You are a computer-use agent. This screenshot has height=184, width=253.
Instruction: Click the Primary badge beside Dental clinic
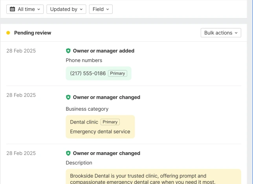pos(110,122)
